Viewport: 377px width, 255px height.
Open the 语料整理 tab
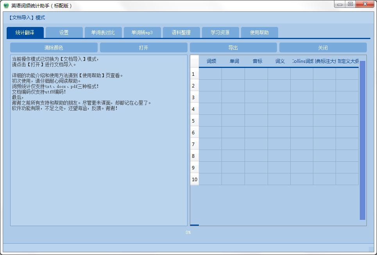click(181, 32)
